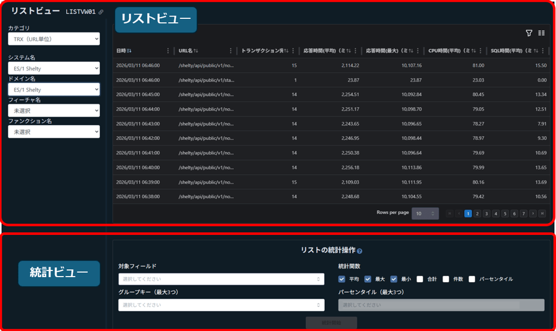556x331 pixels.
Task: Go to page 3 of results
Action: click(x=487, y=213)
